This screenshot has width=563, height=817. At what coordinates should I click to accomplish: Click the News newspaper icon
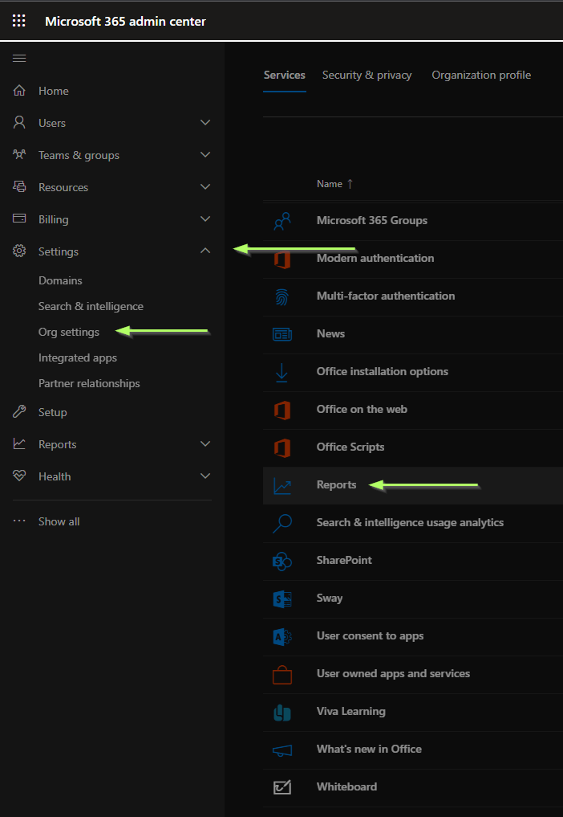[x=282, y=334]
